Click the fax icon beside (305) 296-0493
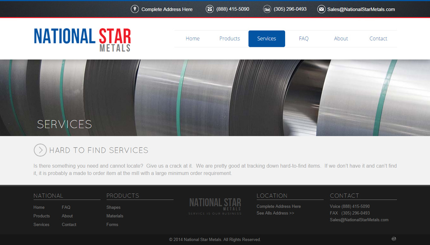 click(x=267, y=9)
